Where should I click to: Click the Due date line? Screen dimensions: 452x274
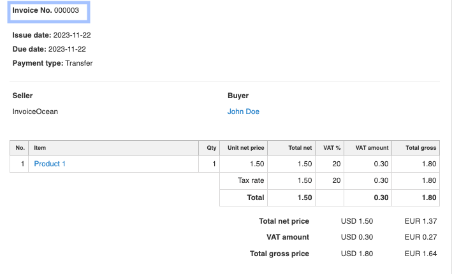click(49, 49)
